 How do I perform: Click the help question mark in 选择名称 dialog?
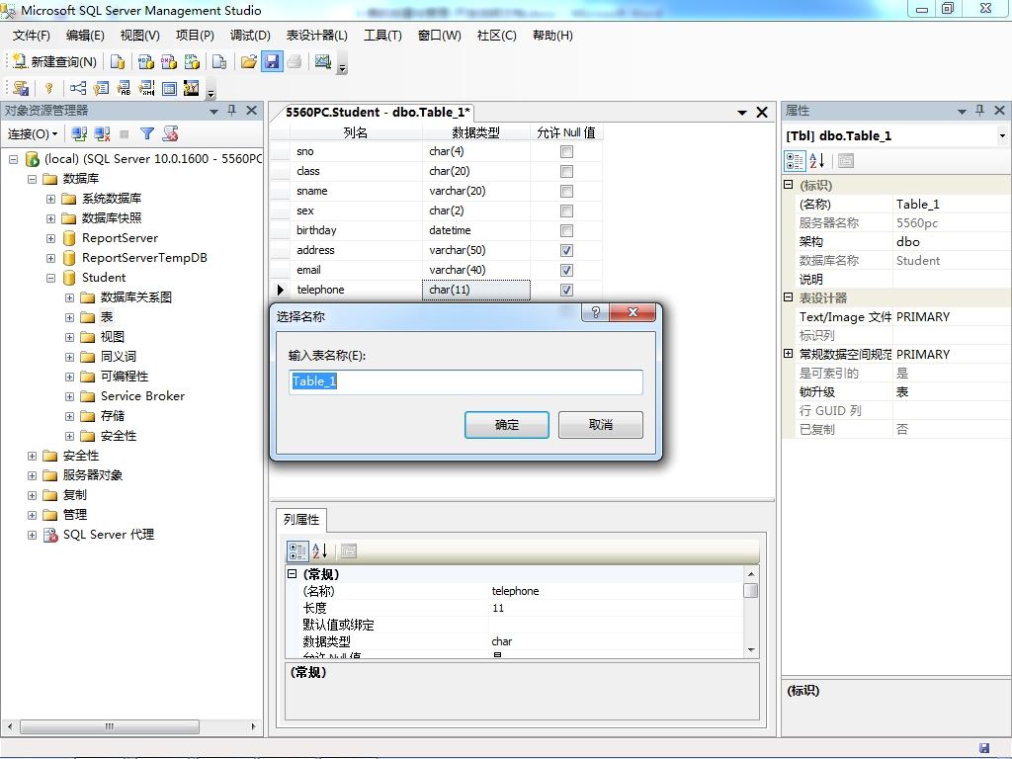(596, 312)
